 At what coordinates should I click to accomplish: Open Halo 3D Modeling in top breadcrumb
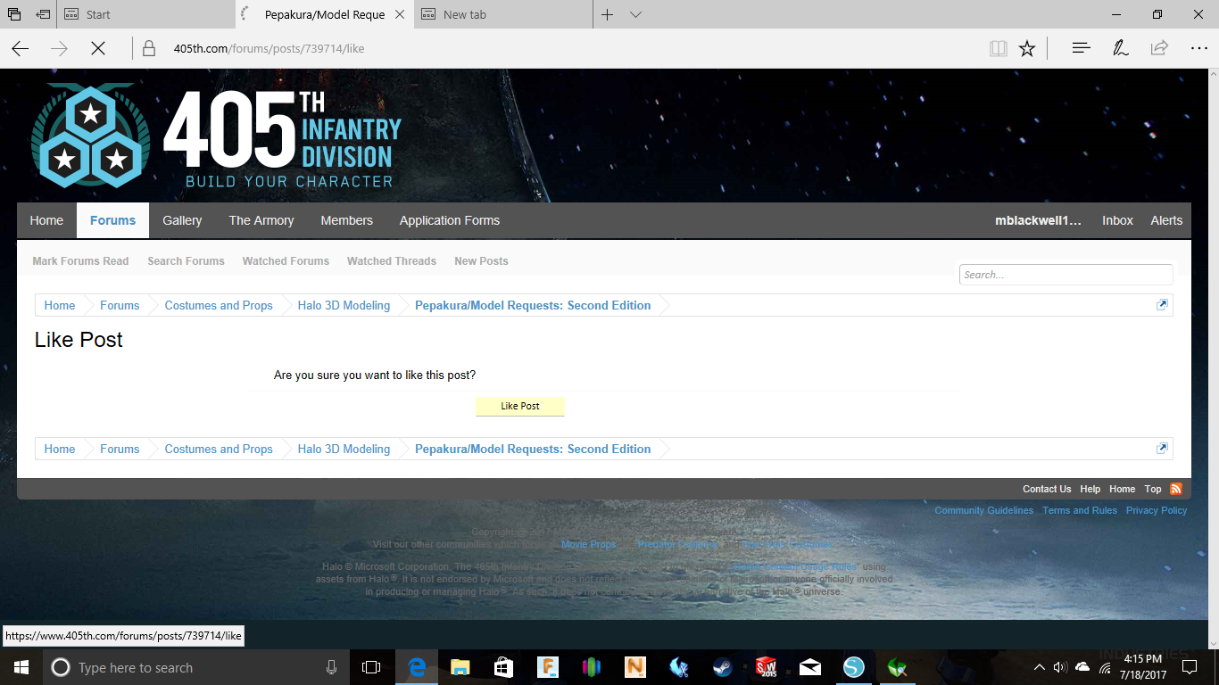tap(344, 305)
